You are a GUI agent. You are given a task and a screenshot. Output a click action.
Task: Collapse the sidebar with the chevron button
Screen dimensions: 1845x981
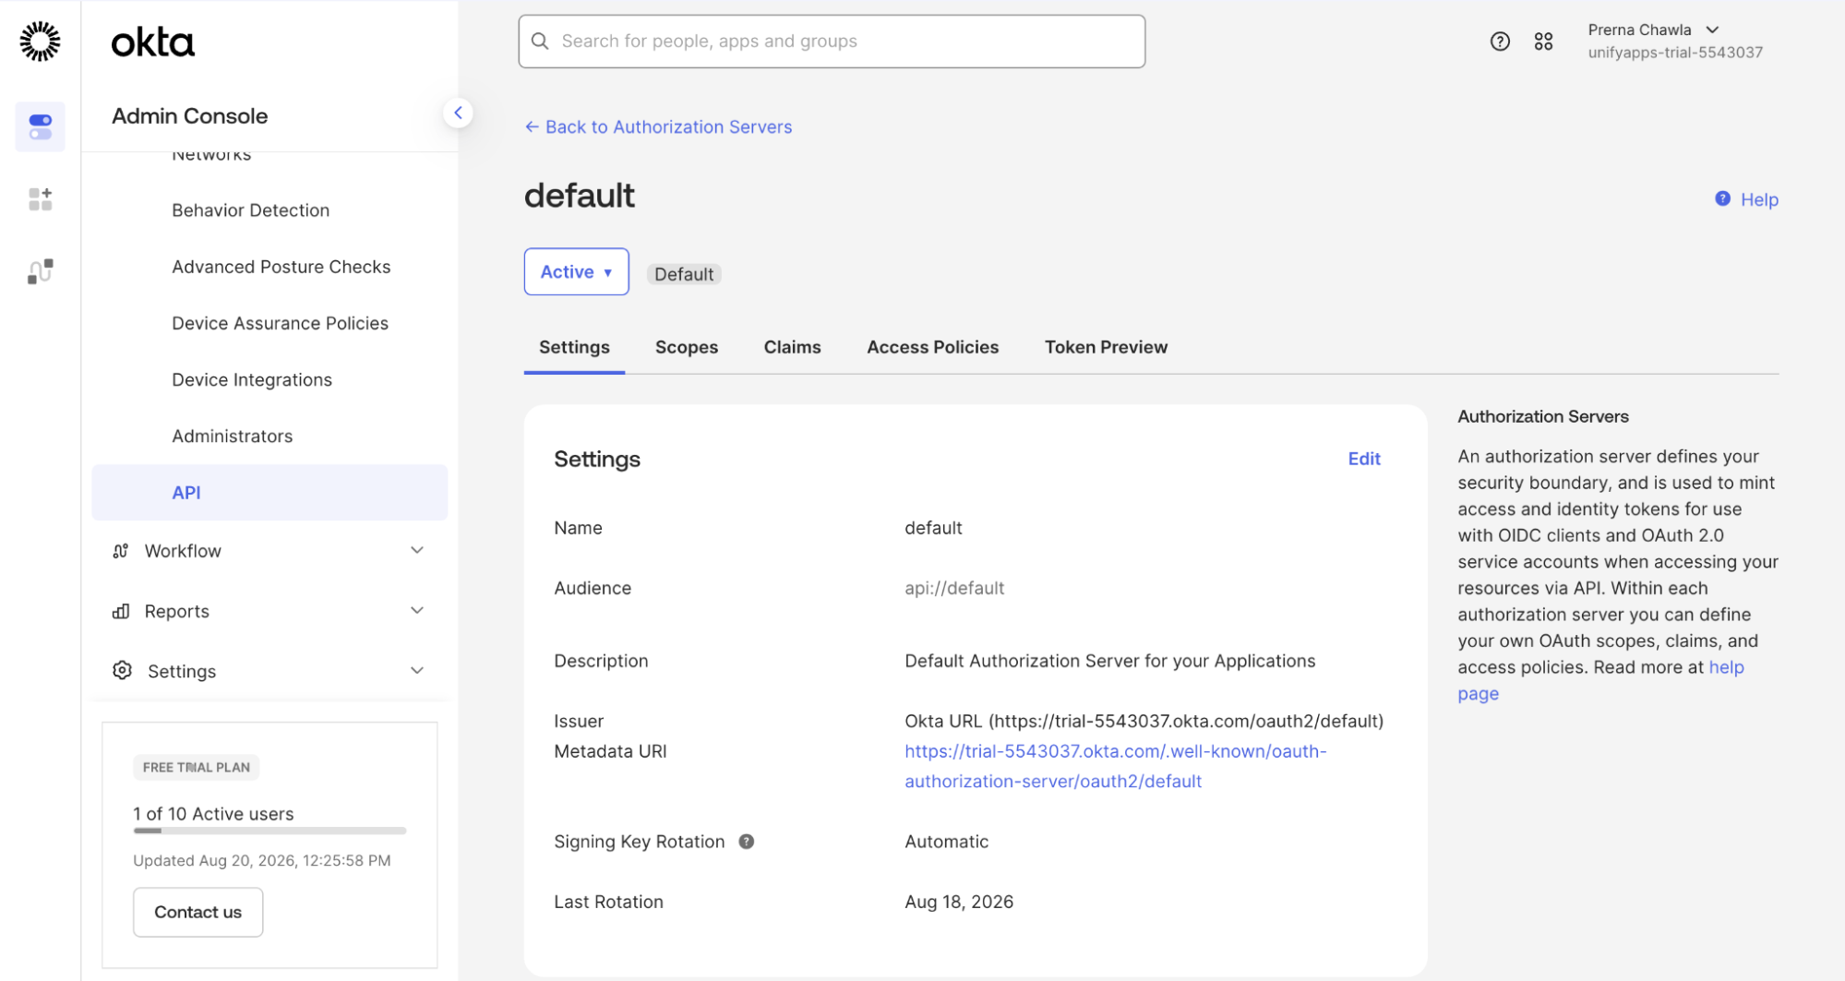point(458,113)
